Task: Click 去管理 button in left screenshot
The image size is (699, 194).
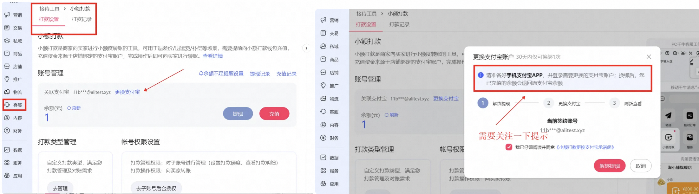Action: tap(60, 188)
